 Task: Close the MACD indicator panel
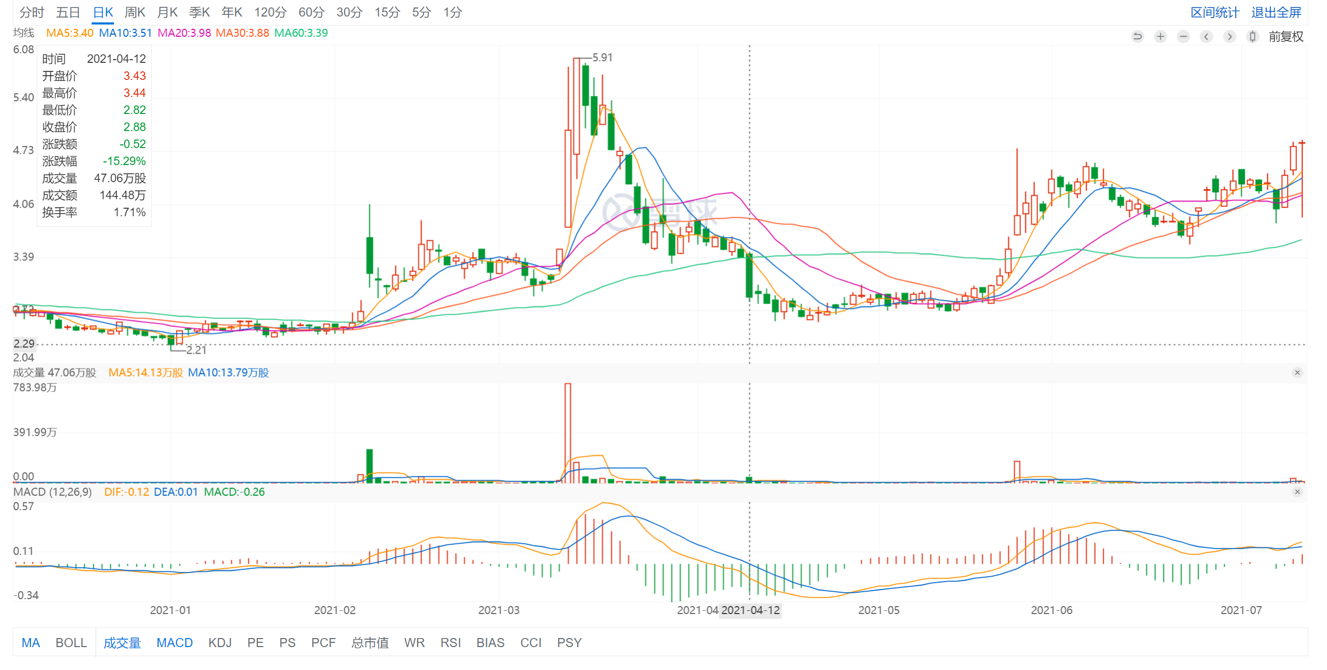[x=1297, y=492]
